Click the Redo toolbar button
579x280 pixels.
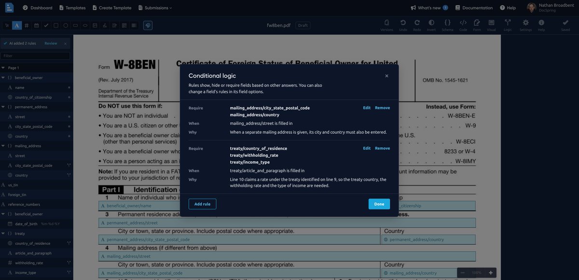click(x=417, y=25)
